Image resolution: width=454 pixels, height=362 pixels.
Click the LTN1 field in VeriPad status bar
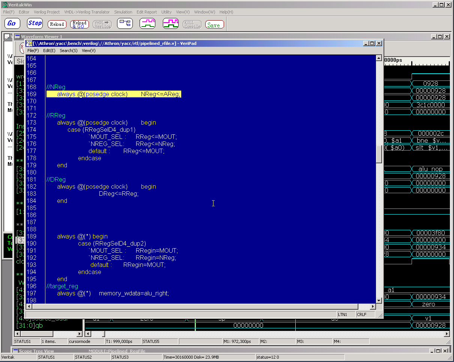(x=346, y=314)
